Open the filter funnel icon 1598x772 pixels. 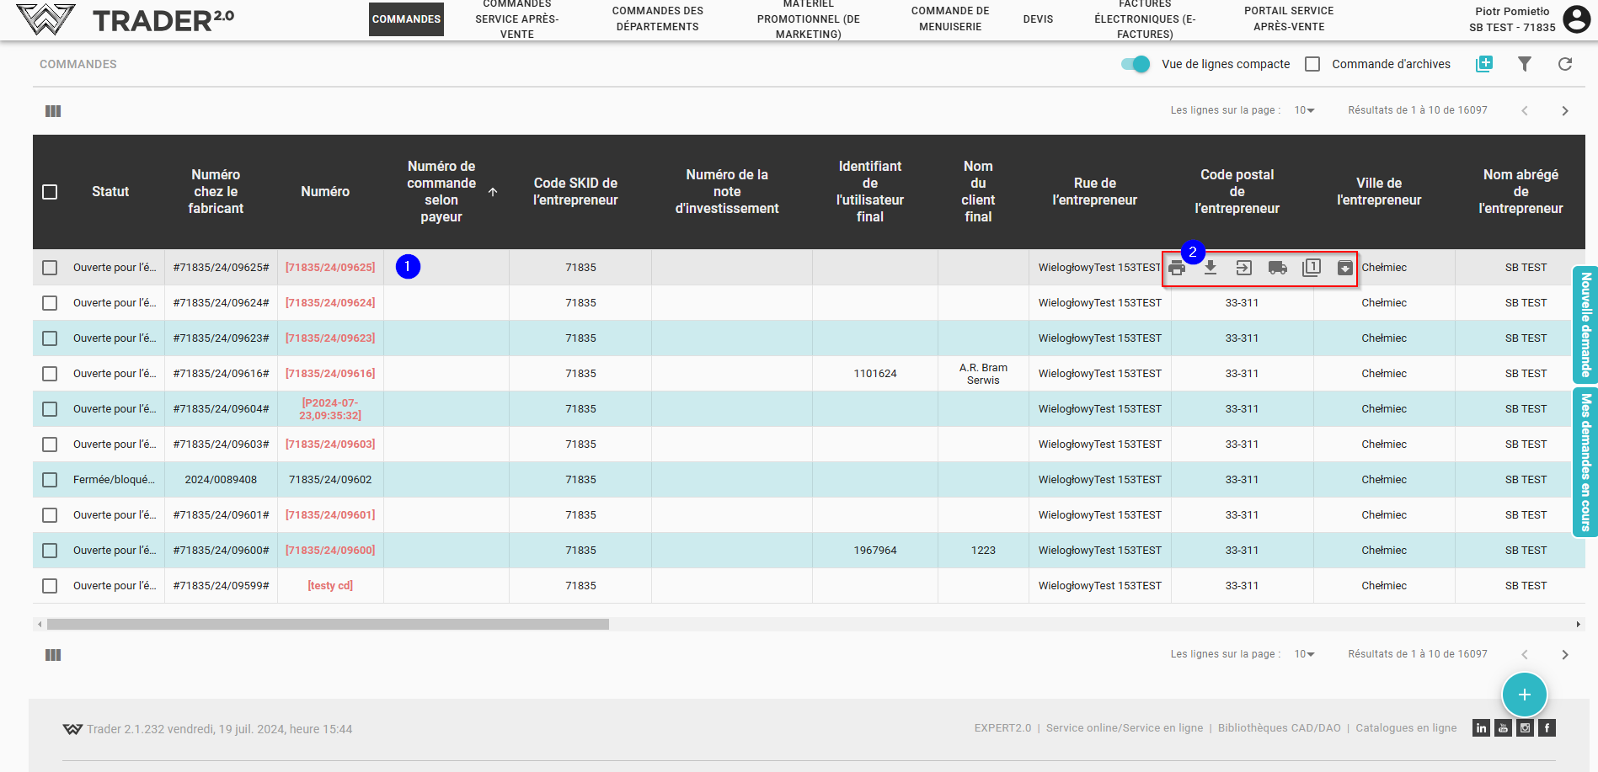click(1525, 64)
